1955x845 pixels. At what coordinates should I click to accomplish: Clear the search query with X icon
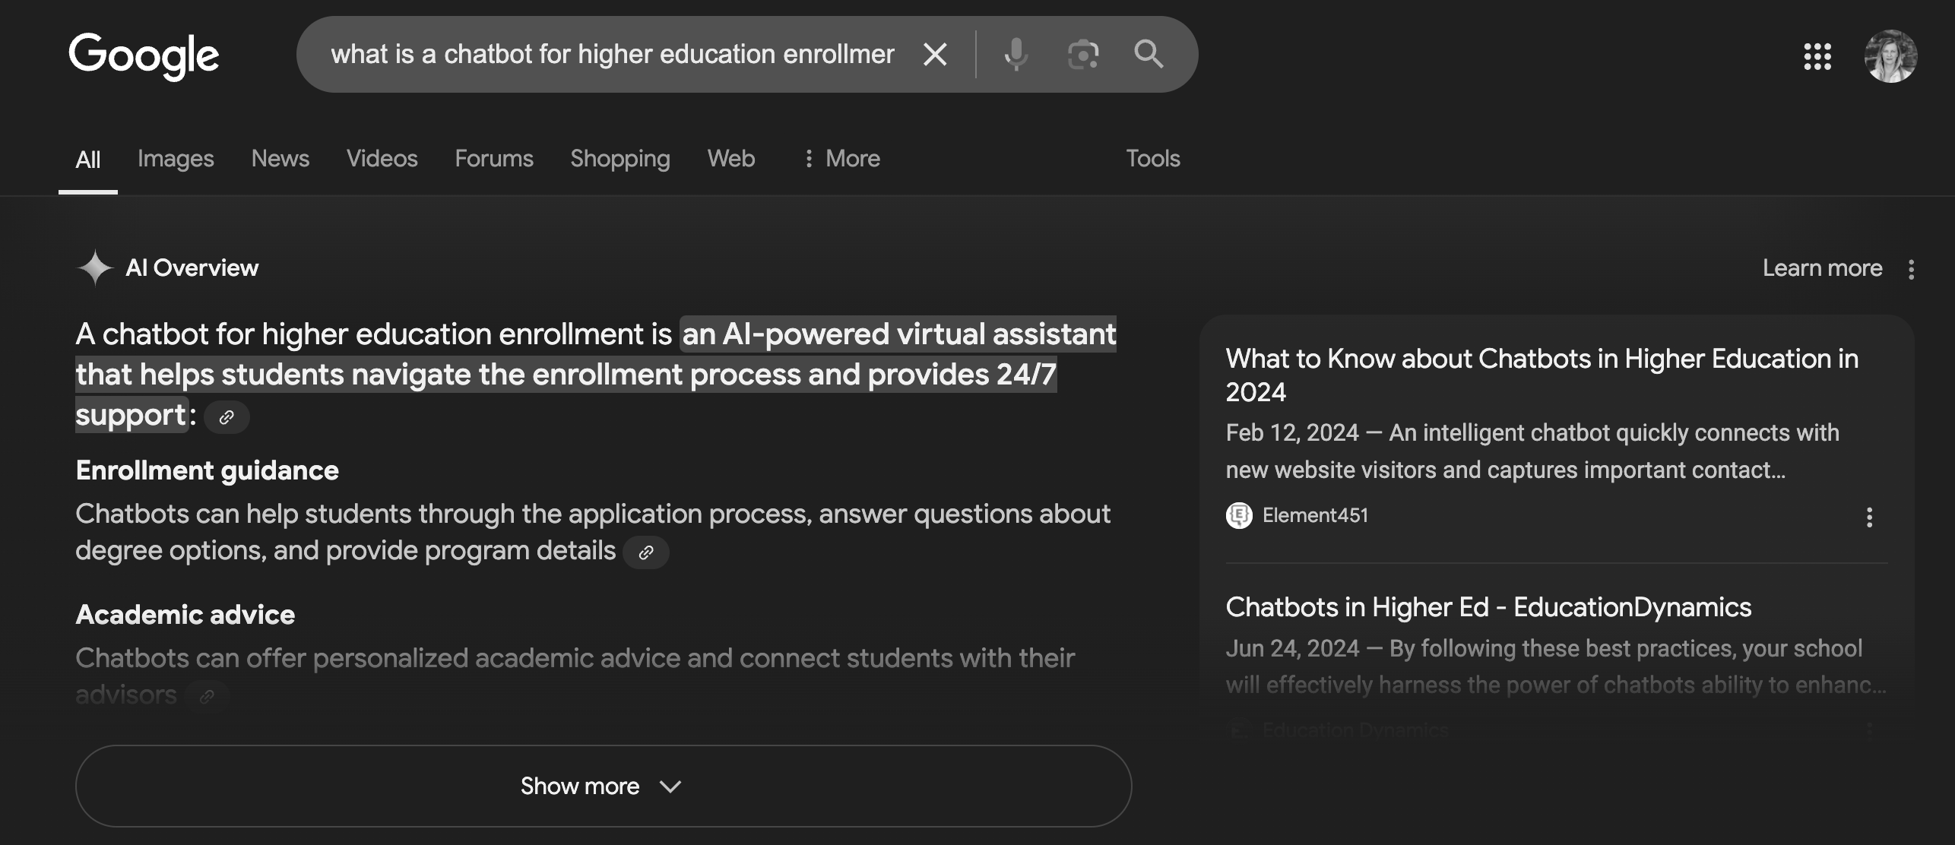pos(934,55)
